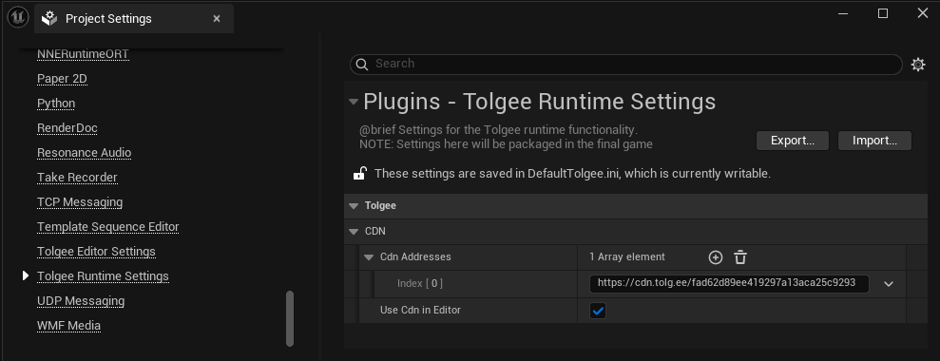Close the Project Settings tab
This screenshot has width=940, height=361.
coord(217,19)
